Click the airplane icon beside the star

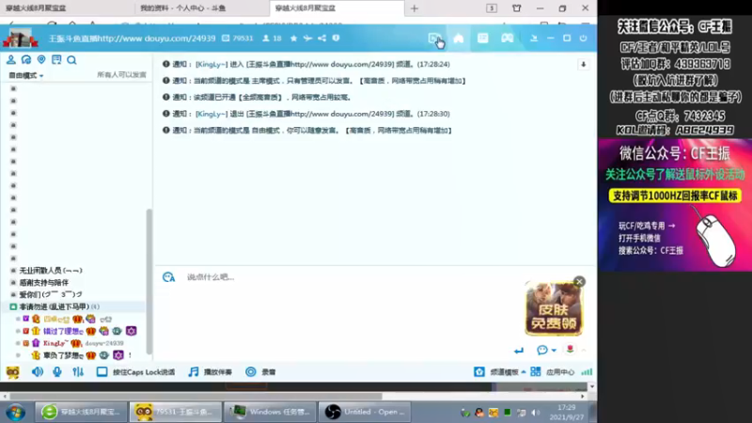307,39
